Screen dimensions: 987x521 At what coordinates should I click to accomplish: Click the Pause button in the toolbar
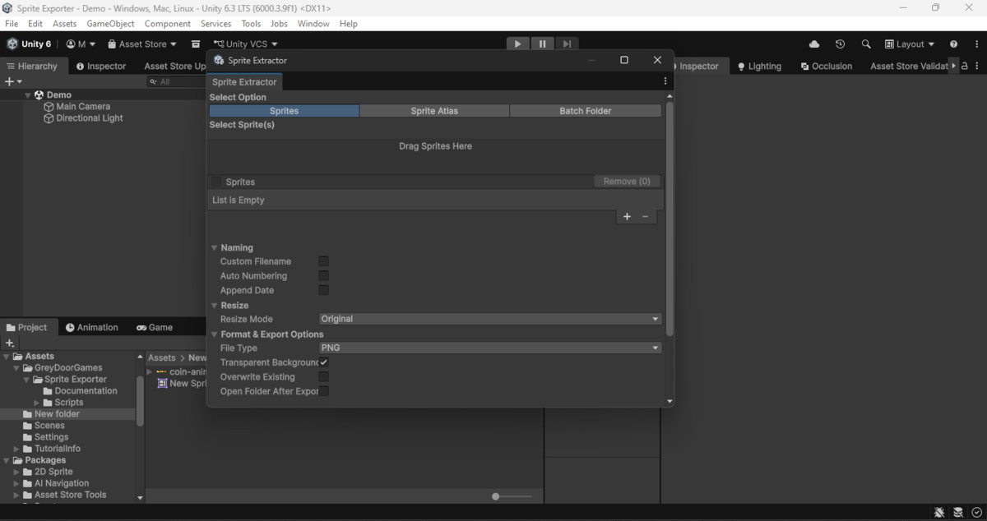[x=542, y=44]
